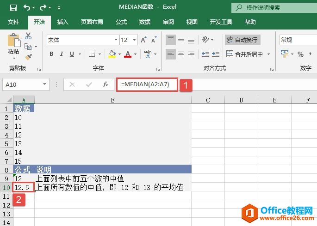Viewport: 317px width, 226px height.
Task: Toggle 自动换行 wrap text
Action: [242, 40]
